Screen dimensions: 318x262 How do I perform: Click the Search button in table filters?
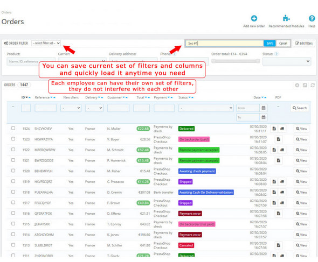[300, 108]
